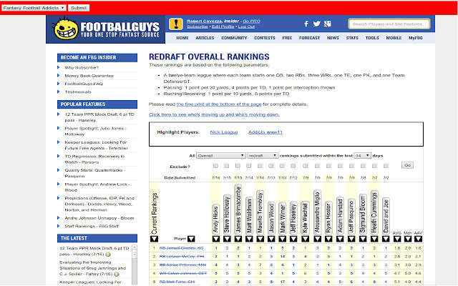Tick exclude checkbox for Kyle Wachtel
This screenshot has width=458, height=286.
[306, 166]
